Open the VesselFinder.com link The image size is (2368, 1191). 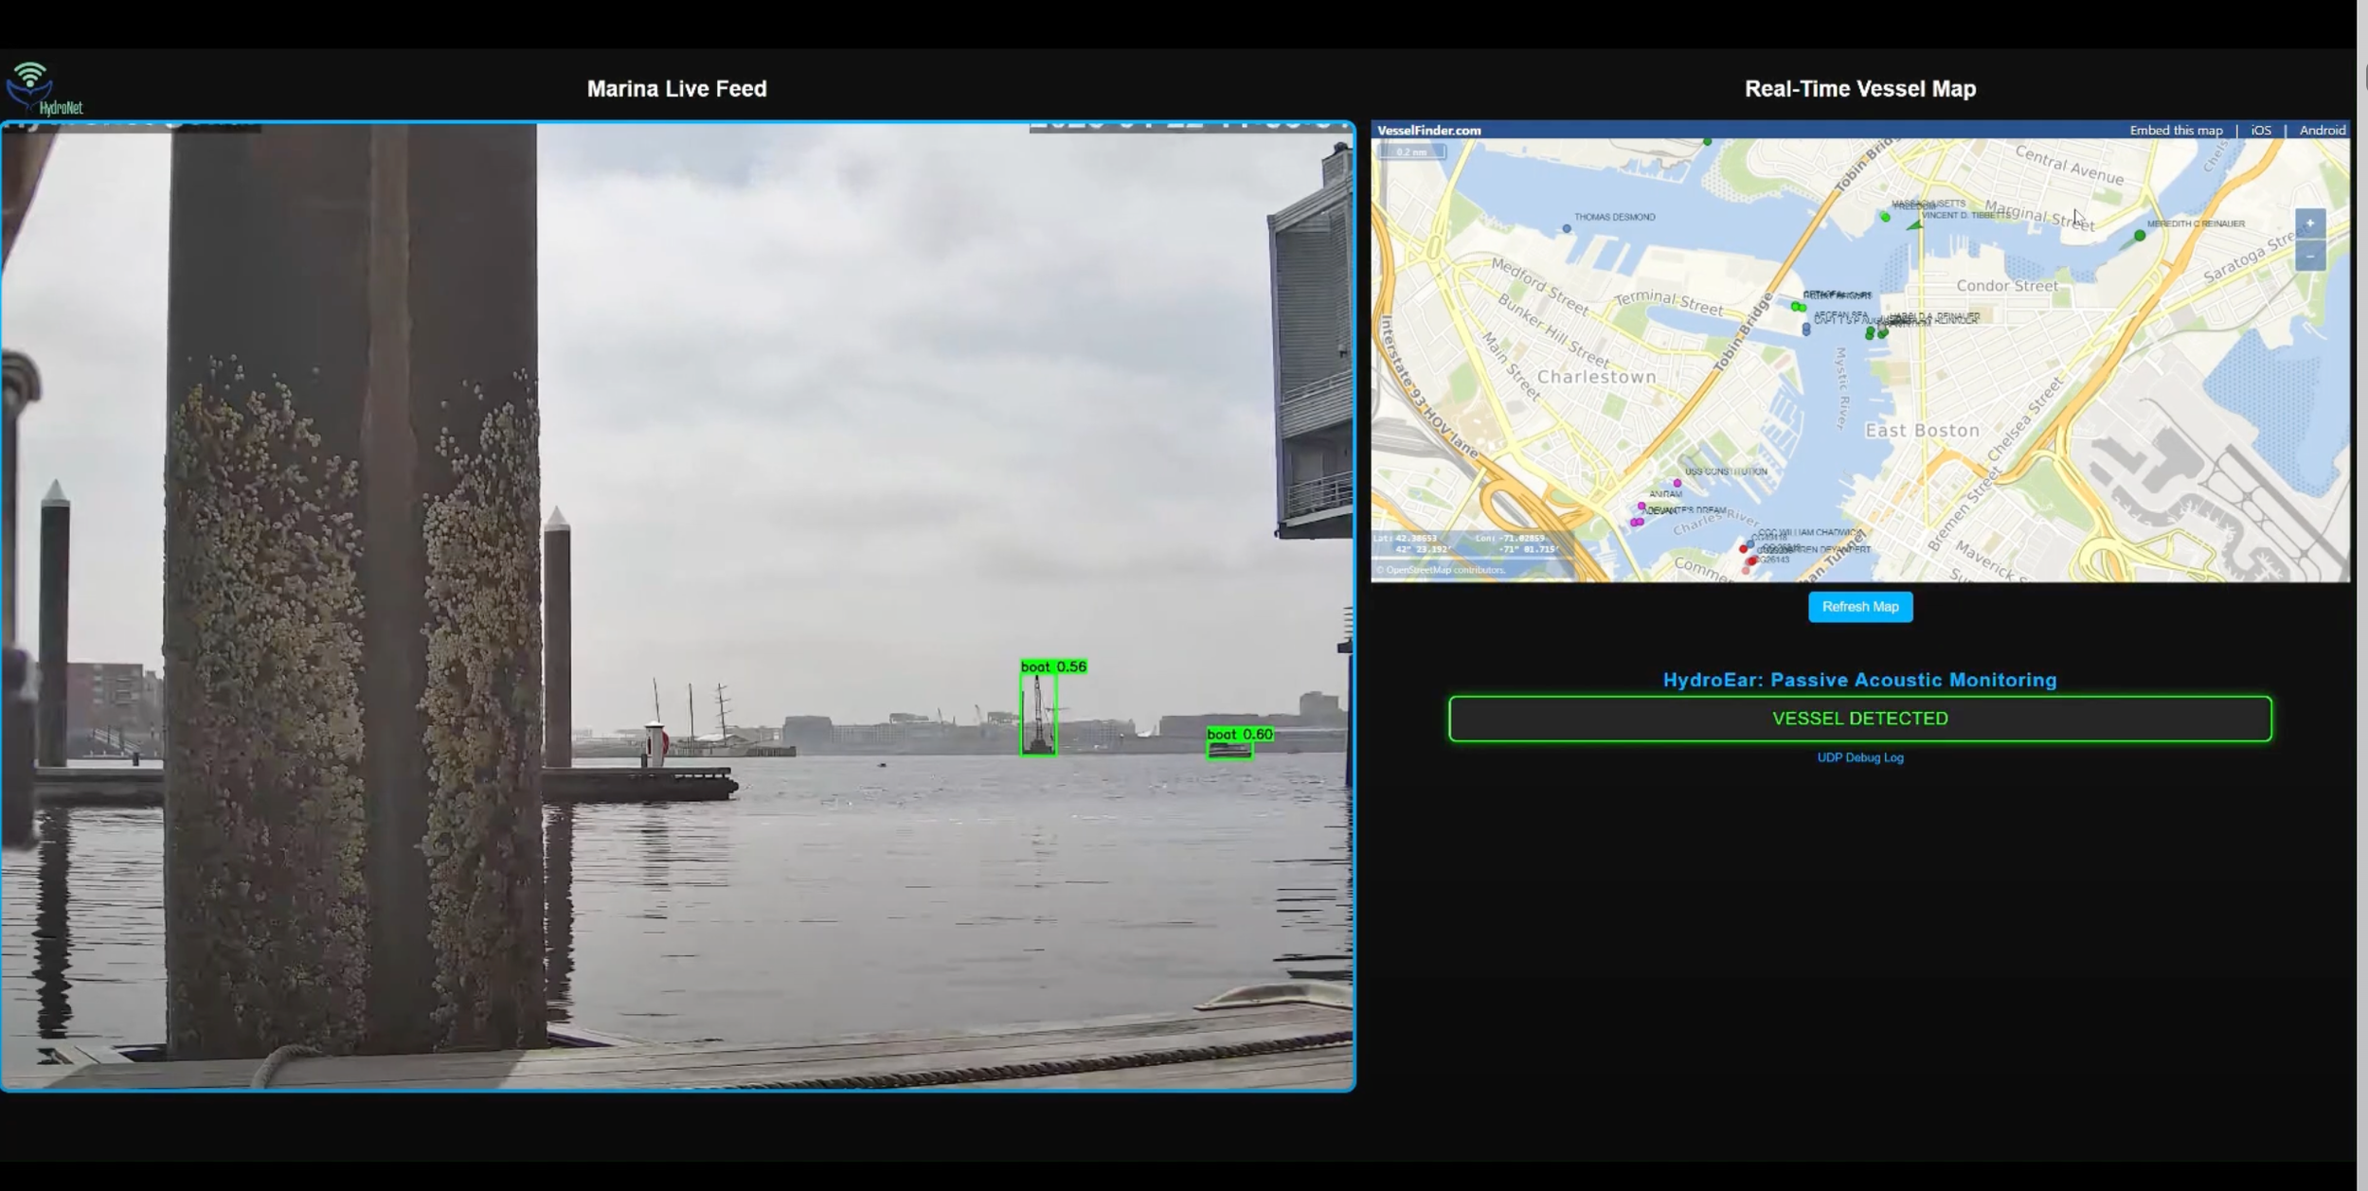1429,131
